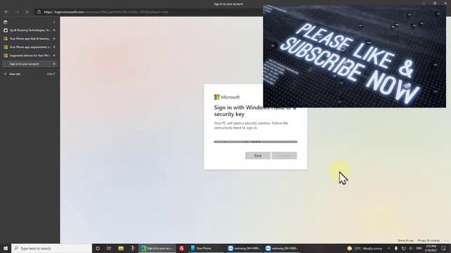The image size is (451, 253).
Task: Open the Mostly sunny weather widget
Action: click(365, 248)
